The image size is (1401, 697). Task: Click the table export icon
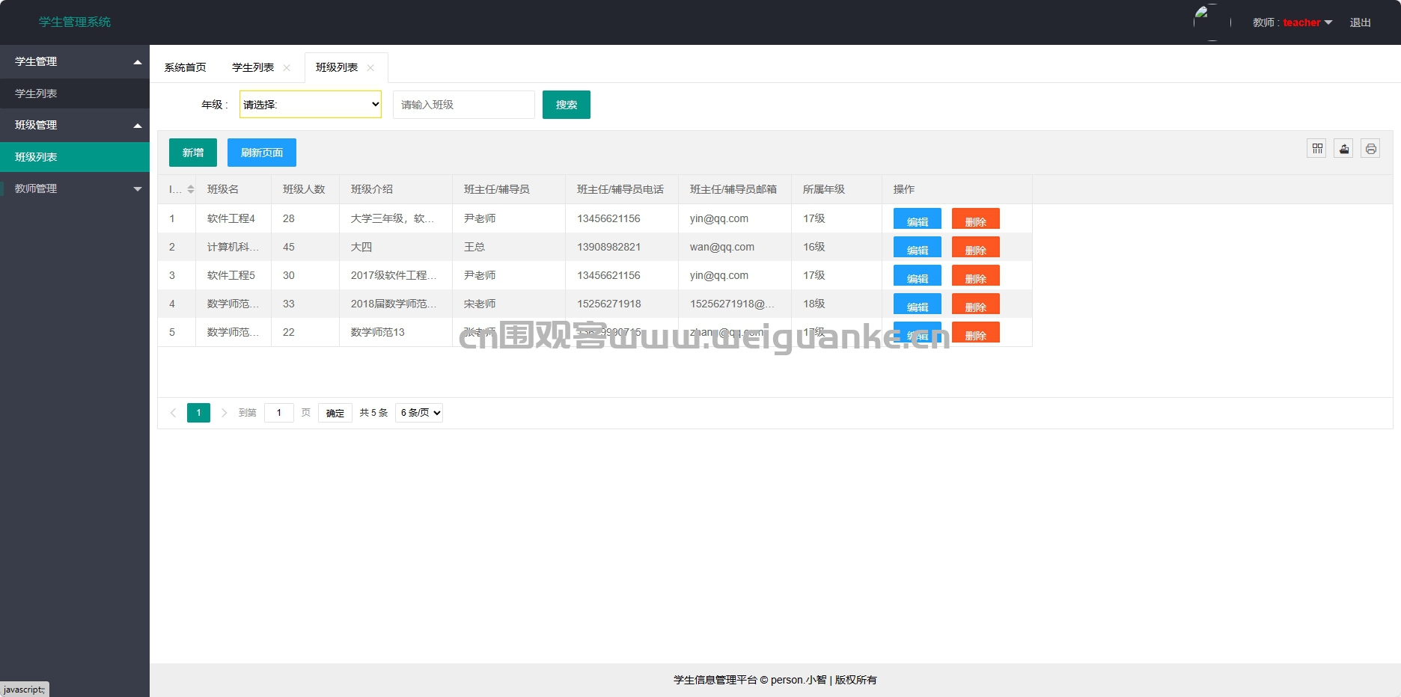[1344, 149]
